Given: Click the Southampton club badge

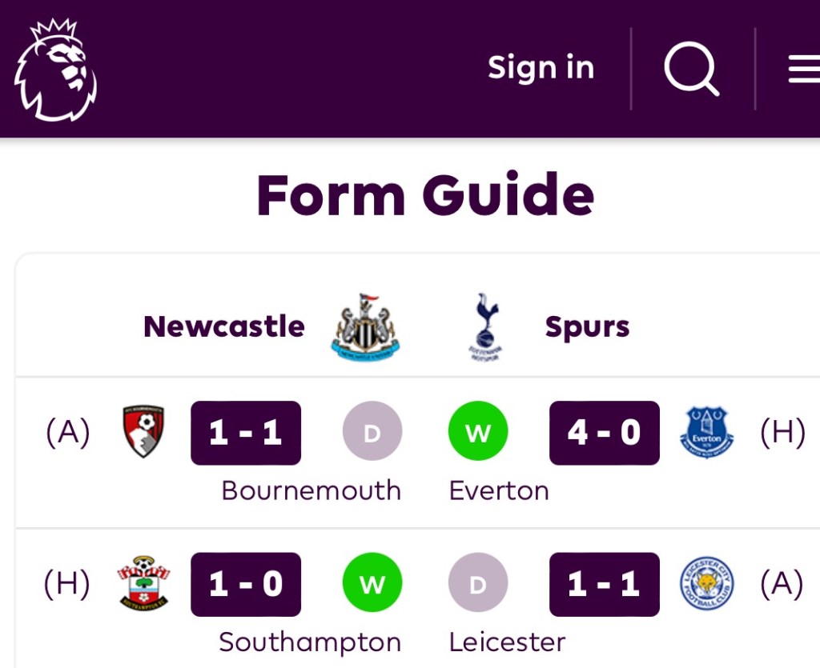Looking at the screenshot, I should (x=143, y=584).
